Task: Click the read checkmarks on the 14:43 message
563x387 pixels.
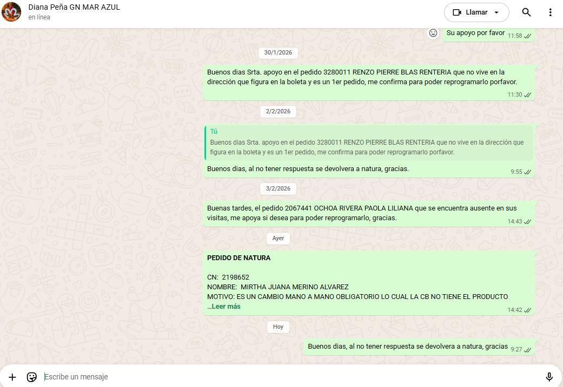Action: pyautogui.click(x=528, y=222)
